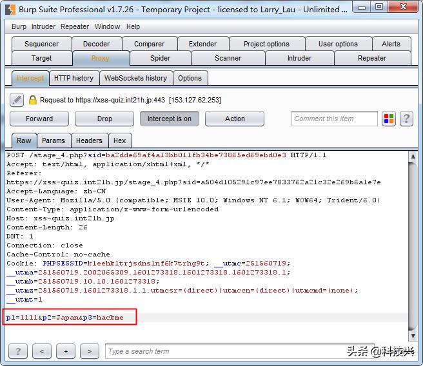
Task: Switch to the Repeater tool tab
Action: pyautogui.click(x=372, y=58)
